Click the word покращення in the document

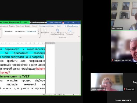tap(37, 61)
